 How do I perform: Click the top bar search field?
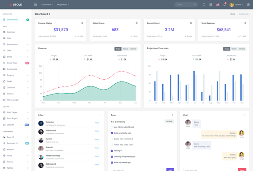[186, 4]
